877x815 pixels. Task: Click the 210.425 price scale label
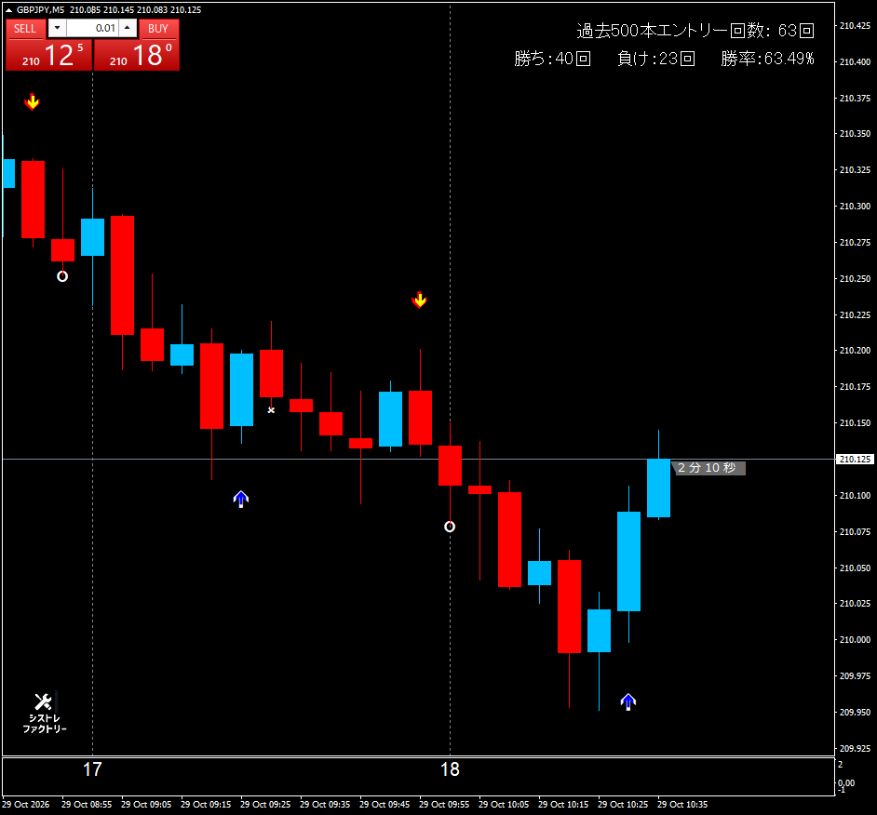click(856, 26)
